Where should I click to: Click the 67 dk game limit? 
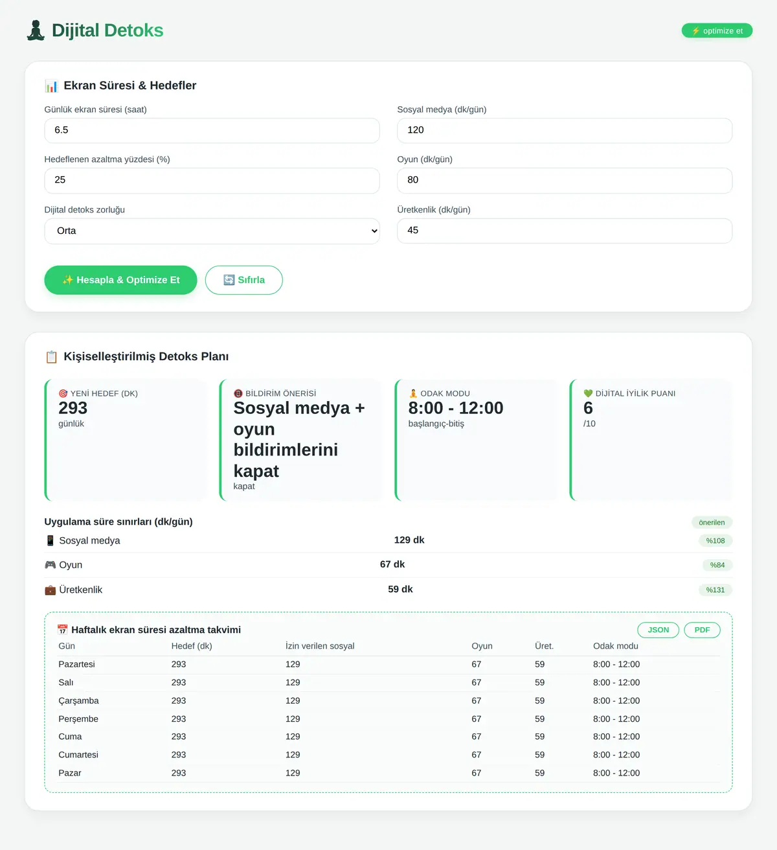[x=392, y=564]
